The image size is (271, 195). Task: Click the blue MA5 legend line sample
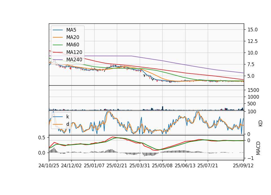58,30
